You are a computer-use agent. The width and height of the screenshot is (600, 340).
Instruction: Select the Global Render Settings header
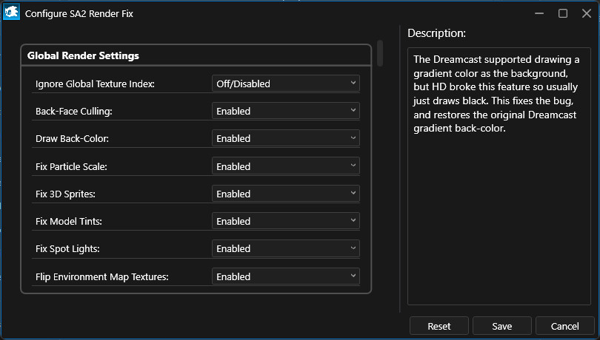(83, 55)
